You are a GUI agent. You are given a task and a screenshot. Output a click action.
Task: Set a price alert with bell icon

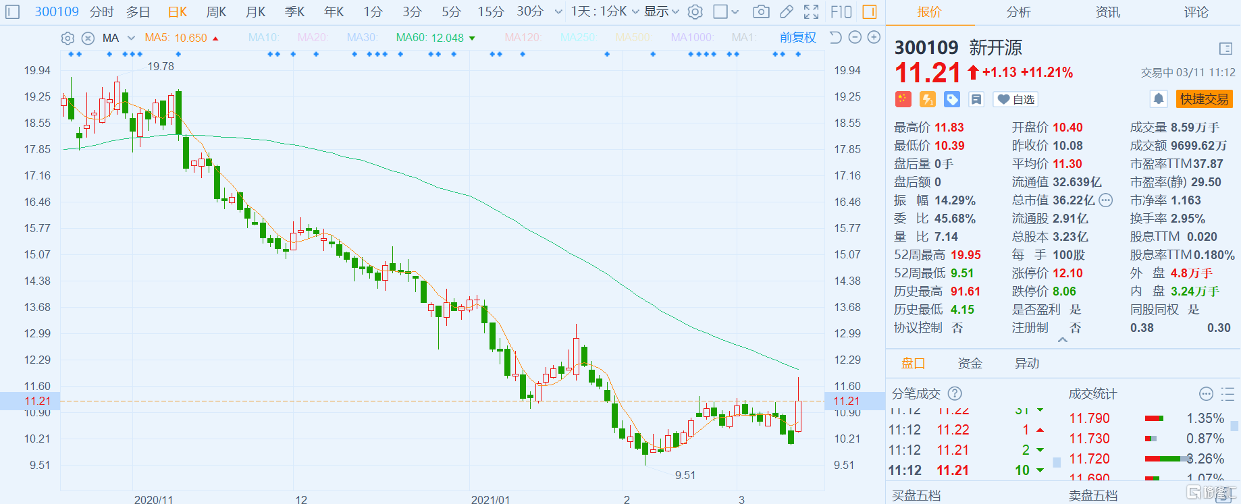pos(1159,99)
